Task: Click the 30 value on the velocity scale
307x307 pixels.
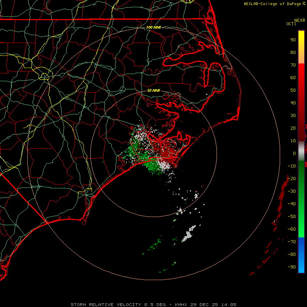Action: (293, 116)
